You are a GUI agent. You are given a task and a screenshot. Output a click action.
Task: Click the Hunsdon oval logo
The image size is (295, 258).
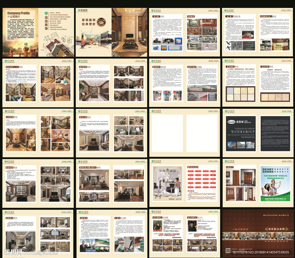click(x=231, y=122)
